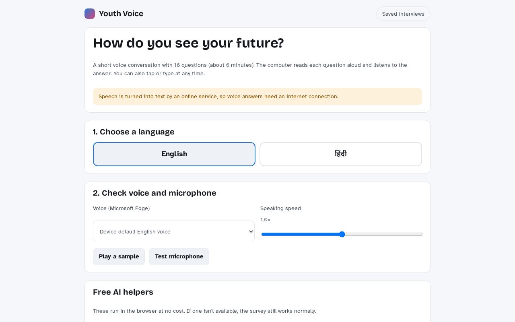
Task: Click the Free AI helpers heading
Action: [x=123, y=292]
